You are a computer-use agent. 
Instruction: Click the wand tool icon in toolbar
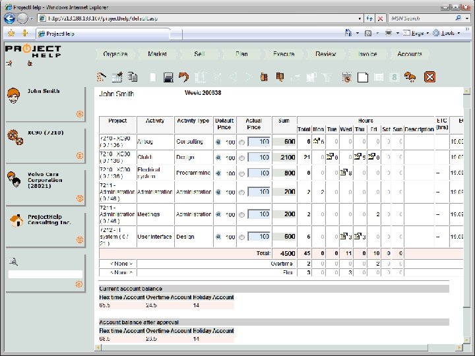[x=101, y=77]
